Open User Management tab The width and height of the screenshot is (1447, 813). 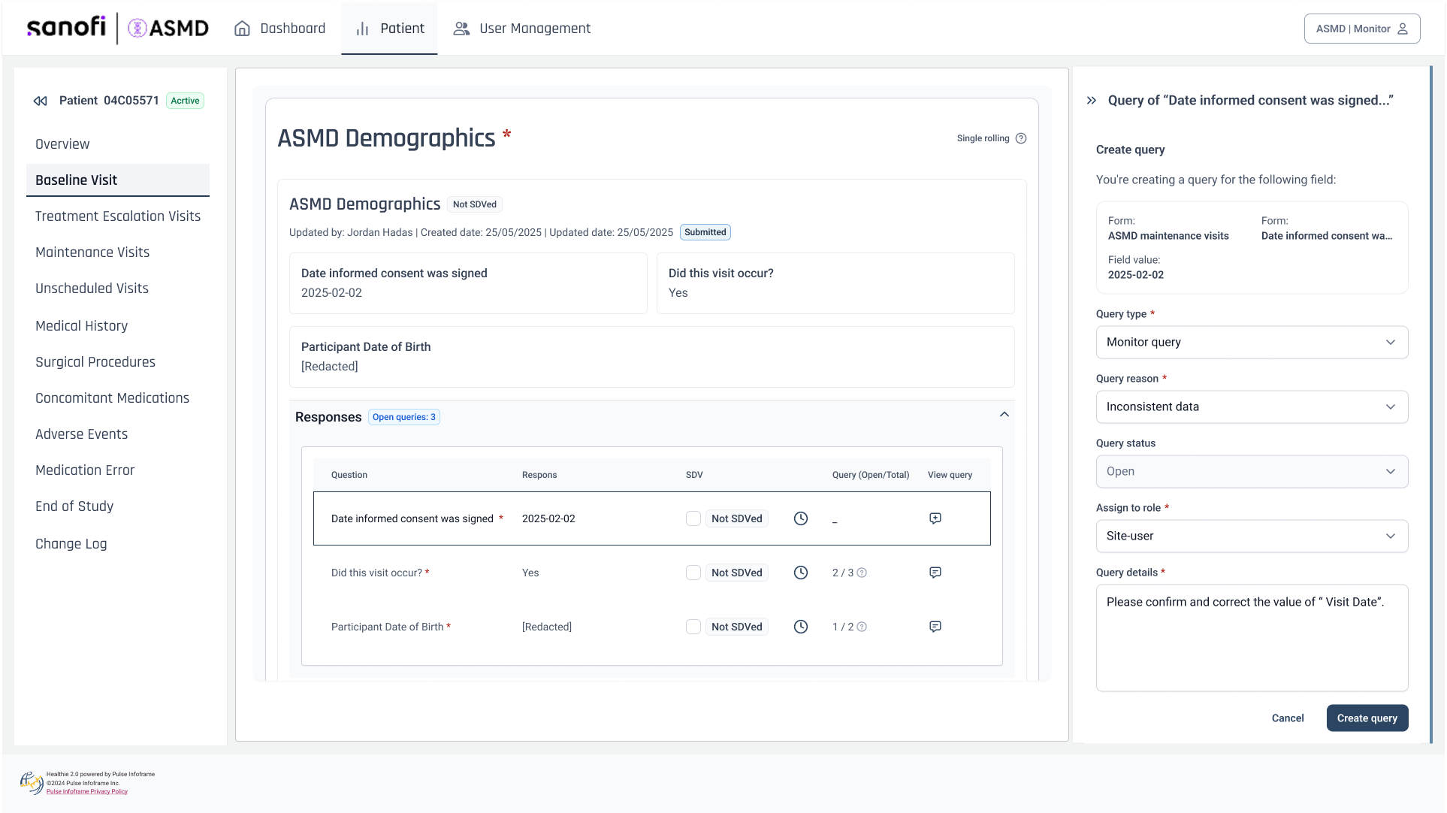521,29
